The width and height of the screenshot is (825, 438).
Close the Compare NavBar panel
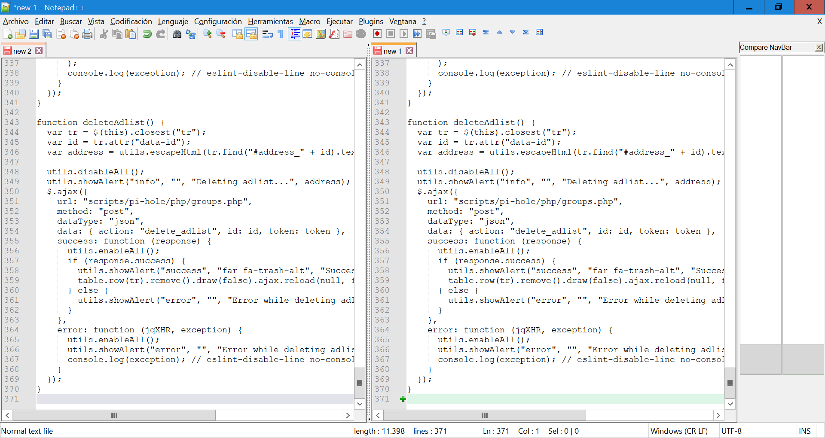(819, 47)
